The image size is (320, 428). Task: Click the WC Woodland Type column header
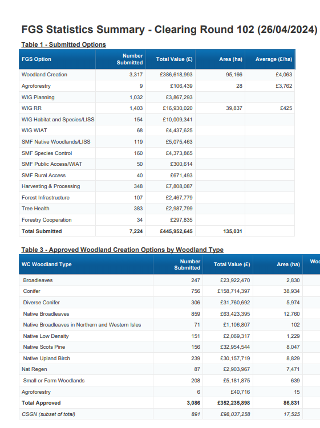pos(46,264)
